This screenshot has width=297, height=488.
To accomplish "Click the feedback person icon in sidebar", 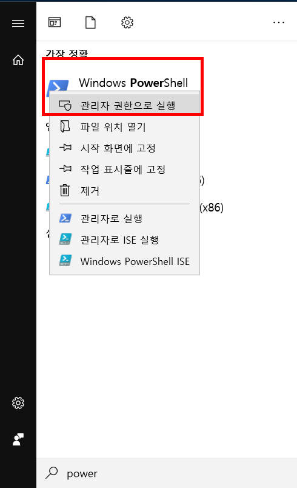I will (18, 439).
